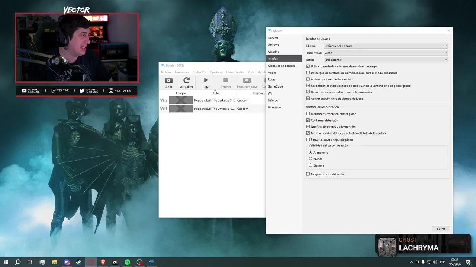Open the Emulación menu in Dolphin

pyautogui.click(x=181, y=72)
